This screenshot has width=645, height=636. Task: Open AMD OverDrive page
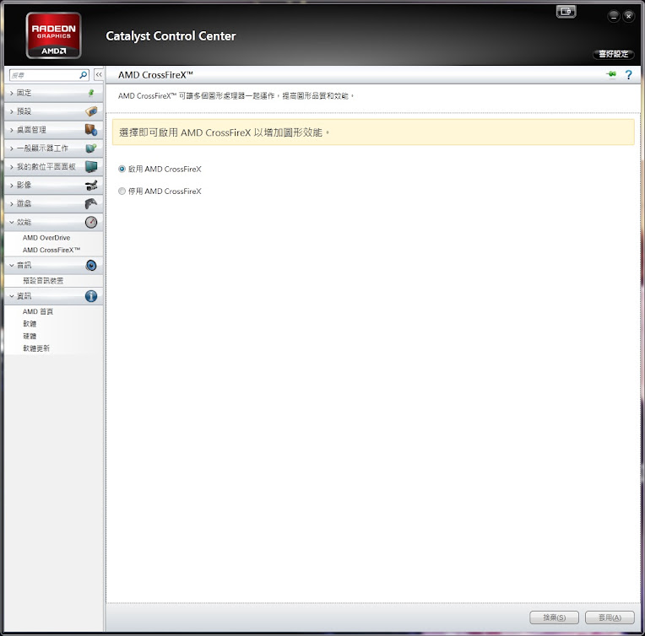pos(46,238)
